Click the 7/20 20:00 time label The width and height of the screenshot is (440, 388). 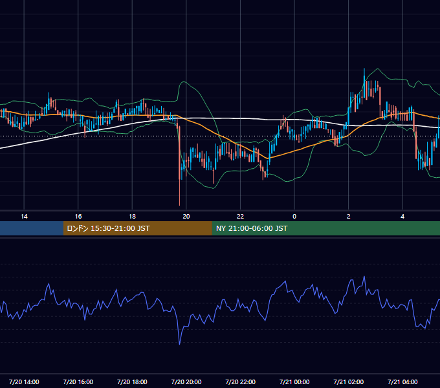pyautogui.click(x=186, y=382)
